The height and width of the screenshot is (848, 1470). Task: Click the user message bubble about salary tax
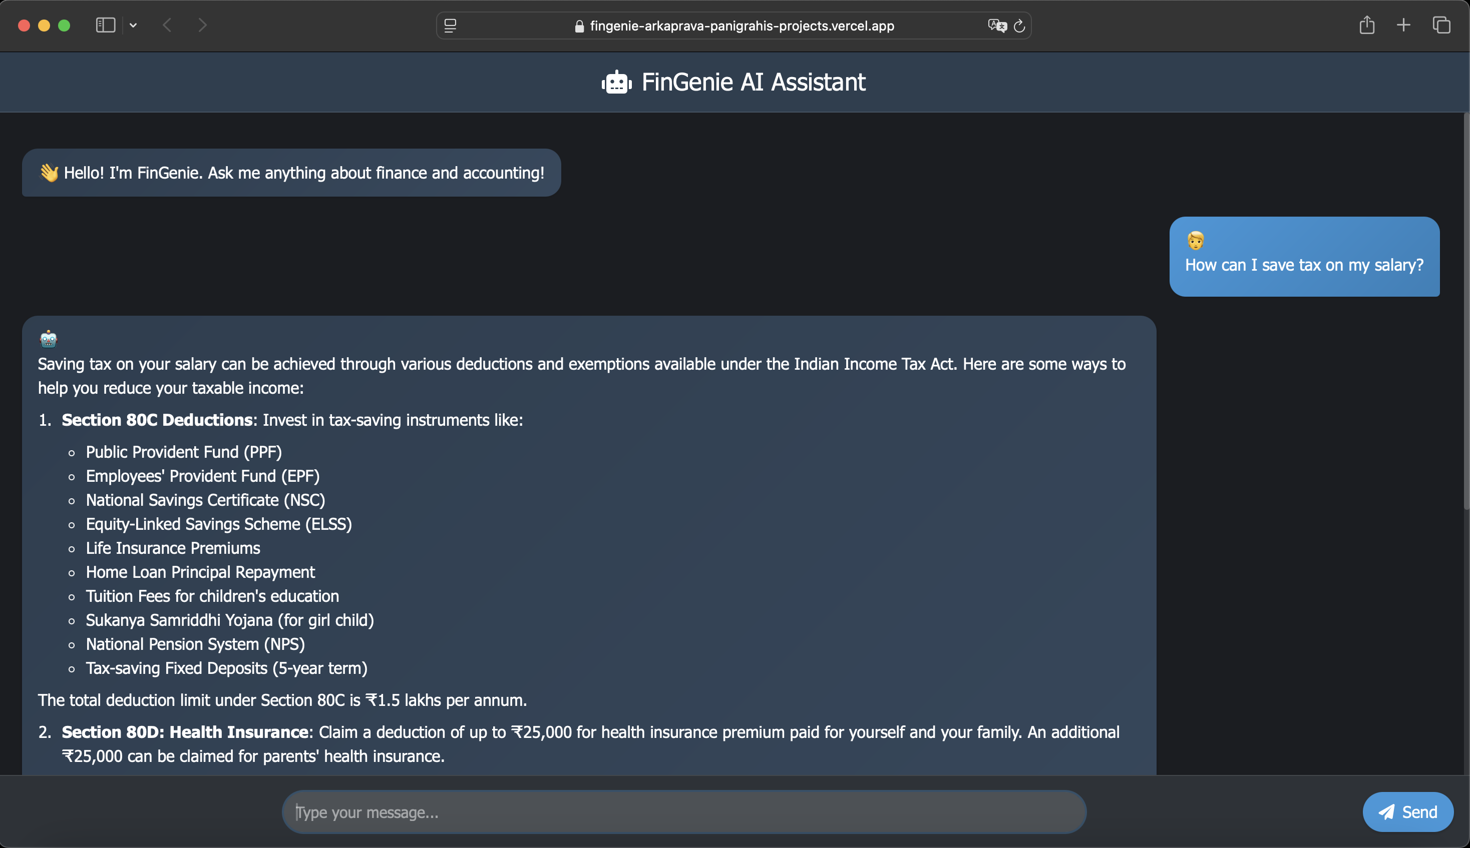pos(1304,265)
